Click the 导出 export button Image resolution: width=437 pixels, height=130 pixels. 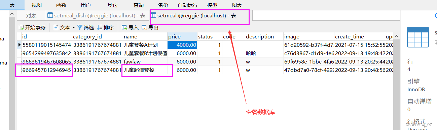tap(150, 28)
